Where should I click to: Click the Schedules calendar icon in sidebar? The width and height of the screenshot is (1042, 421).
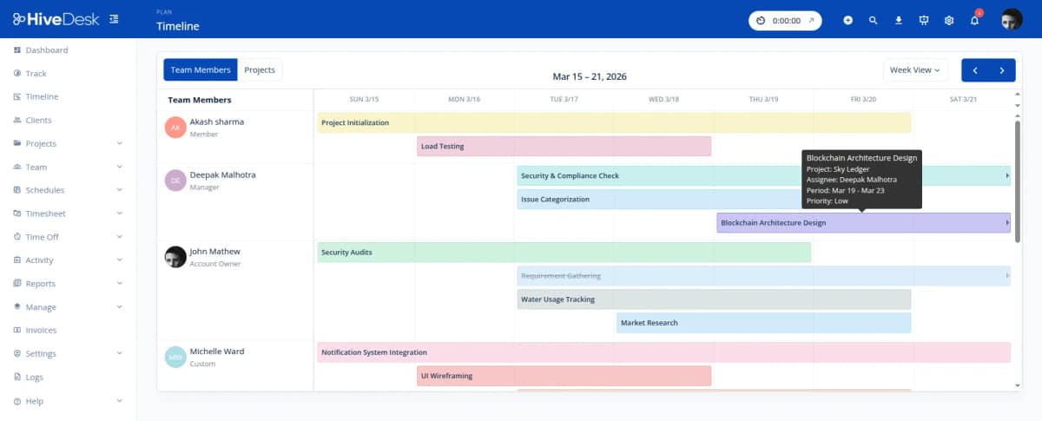[x=17, y=191]
